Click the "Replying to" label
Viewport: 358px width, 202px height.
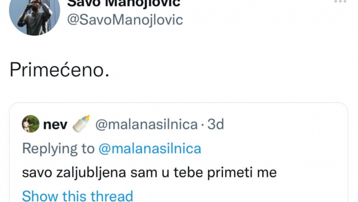click(58, 149)
